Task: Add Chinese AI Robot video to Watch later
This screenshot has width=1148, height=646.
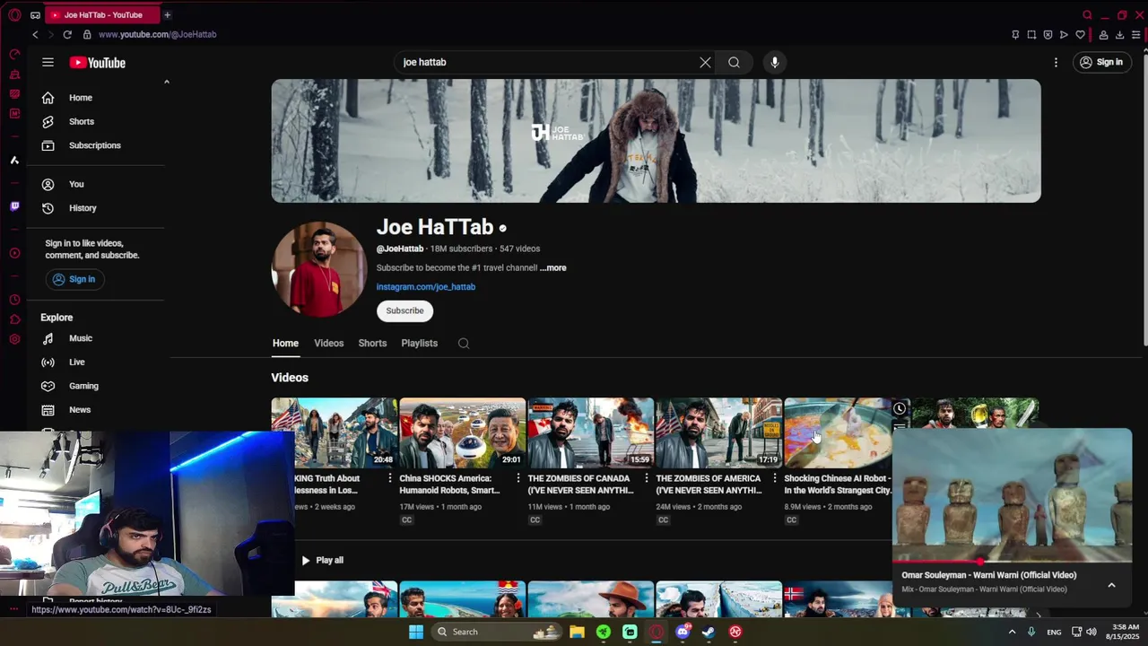Action: [x=900, y=409]
